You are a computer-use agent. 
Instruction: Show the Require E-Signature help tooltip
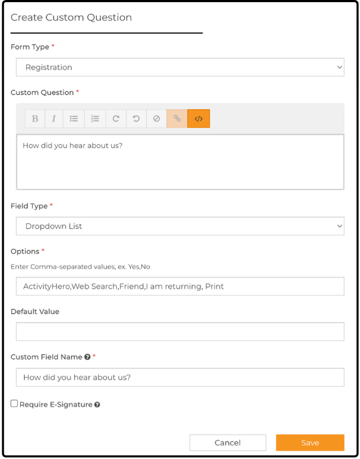point(97,405)
